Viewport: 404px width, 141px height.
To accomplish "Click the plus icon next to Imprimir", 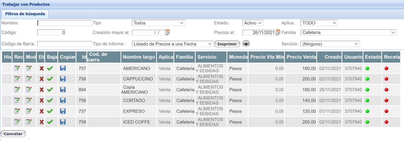I will pos(246,44).
